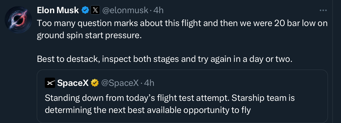Screen dimensions: 341x123
Task: Open the three-dot more options menu
Action: coord(323,10)
